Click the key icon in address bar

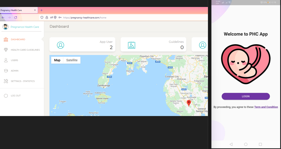click(x=60, y=17)
